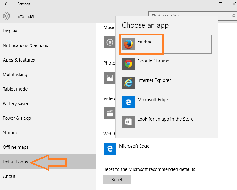237x190 pixels.
Task: Pick the Internet Explorer icon
Action: point(128,83)
